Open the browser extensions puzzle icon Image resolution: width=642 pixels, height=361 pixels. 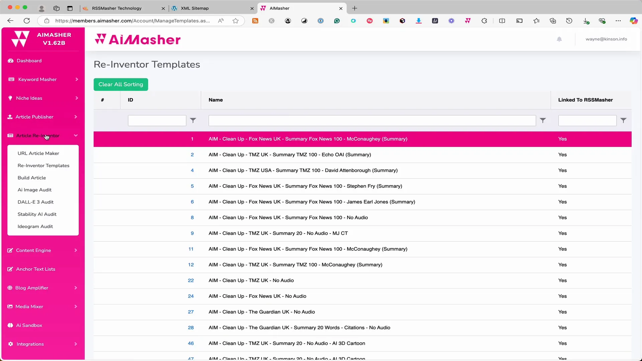click(x=484, y=21)
